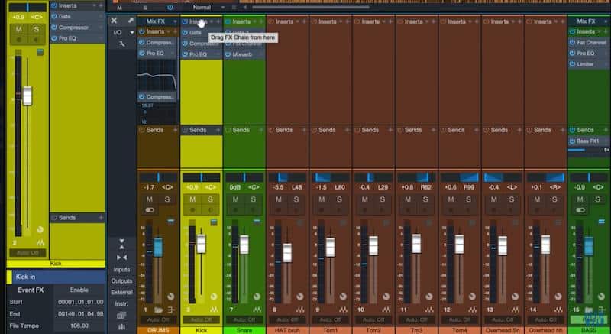Open the Inserts dropdown on Tom2 channel
This screenshot has height=334, width=611.
pos(385,22)
